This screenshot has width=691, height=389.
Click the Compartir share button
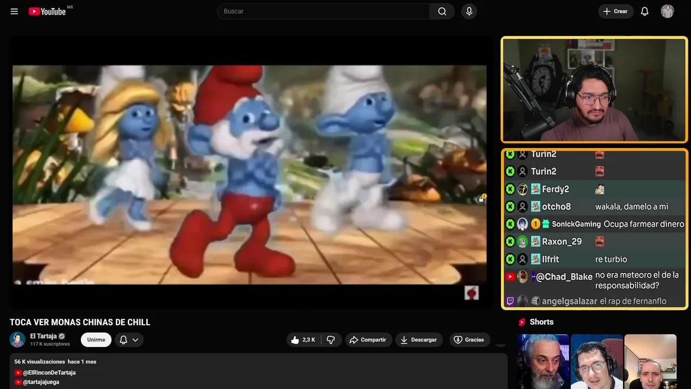pyautogui.click(x=368, y=340)
